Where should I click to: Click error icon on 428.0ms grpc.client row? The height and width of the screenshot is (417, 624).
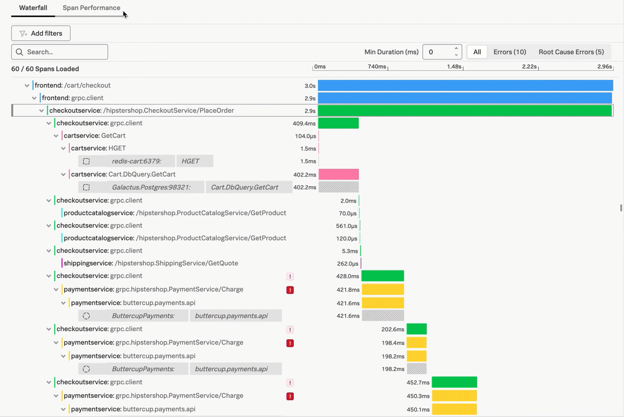point(290,277)
